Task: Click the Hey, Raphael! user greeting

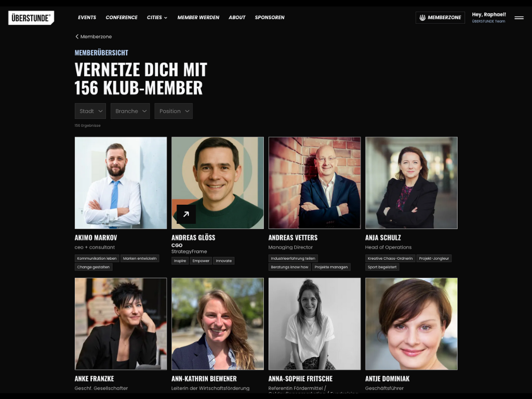Action: [488, 14]
